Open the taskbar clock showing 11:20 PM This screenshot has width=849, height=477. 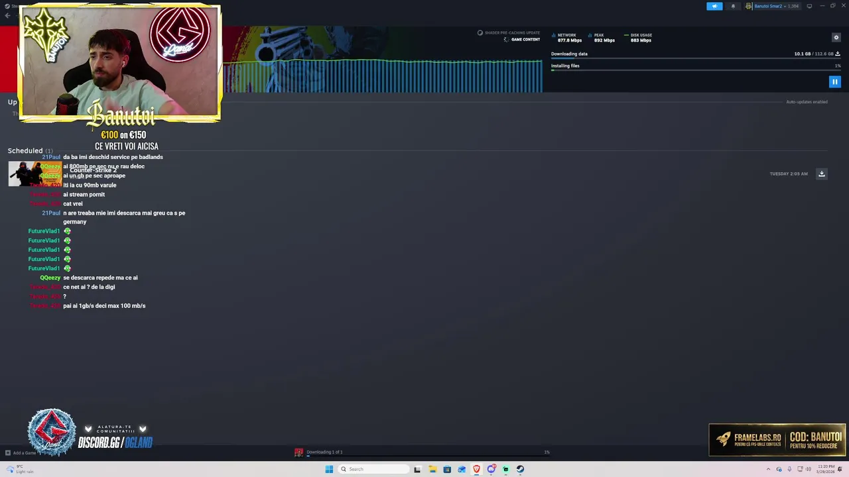point(826,468)
